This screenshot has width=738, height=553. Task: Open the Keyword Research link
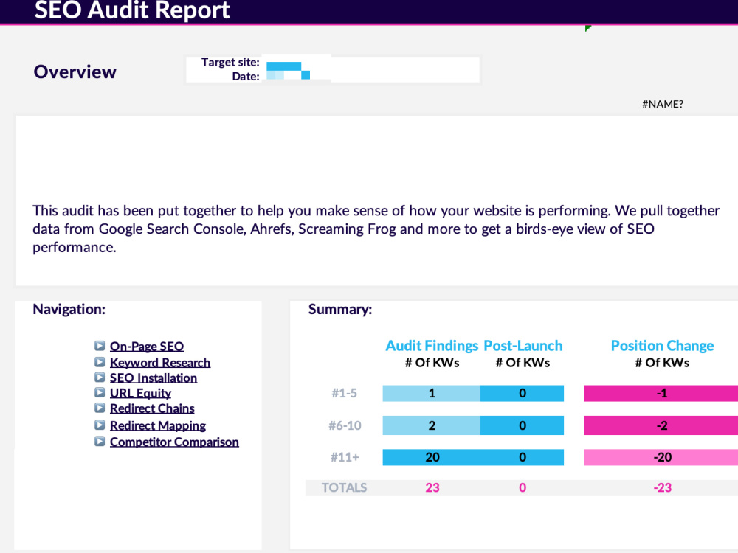tap(160, 363)
